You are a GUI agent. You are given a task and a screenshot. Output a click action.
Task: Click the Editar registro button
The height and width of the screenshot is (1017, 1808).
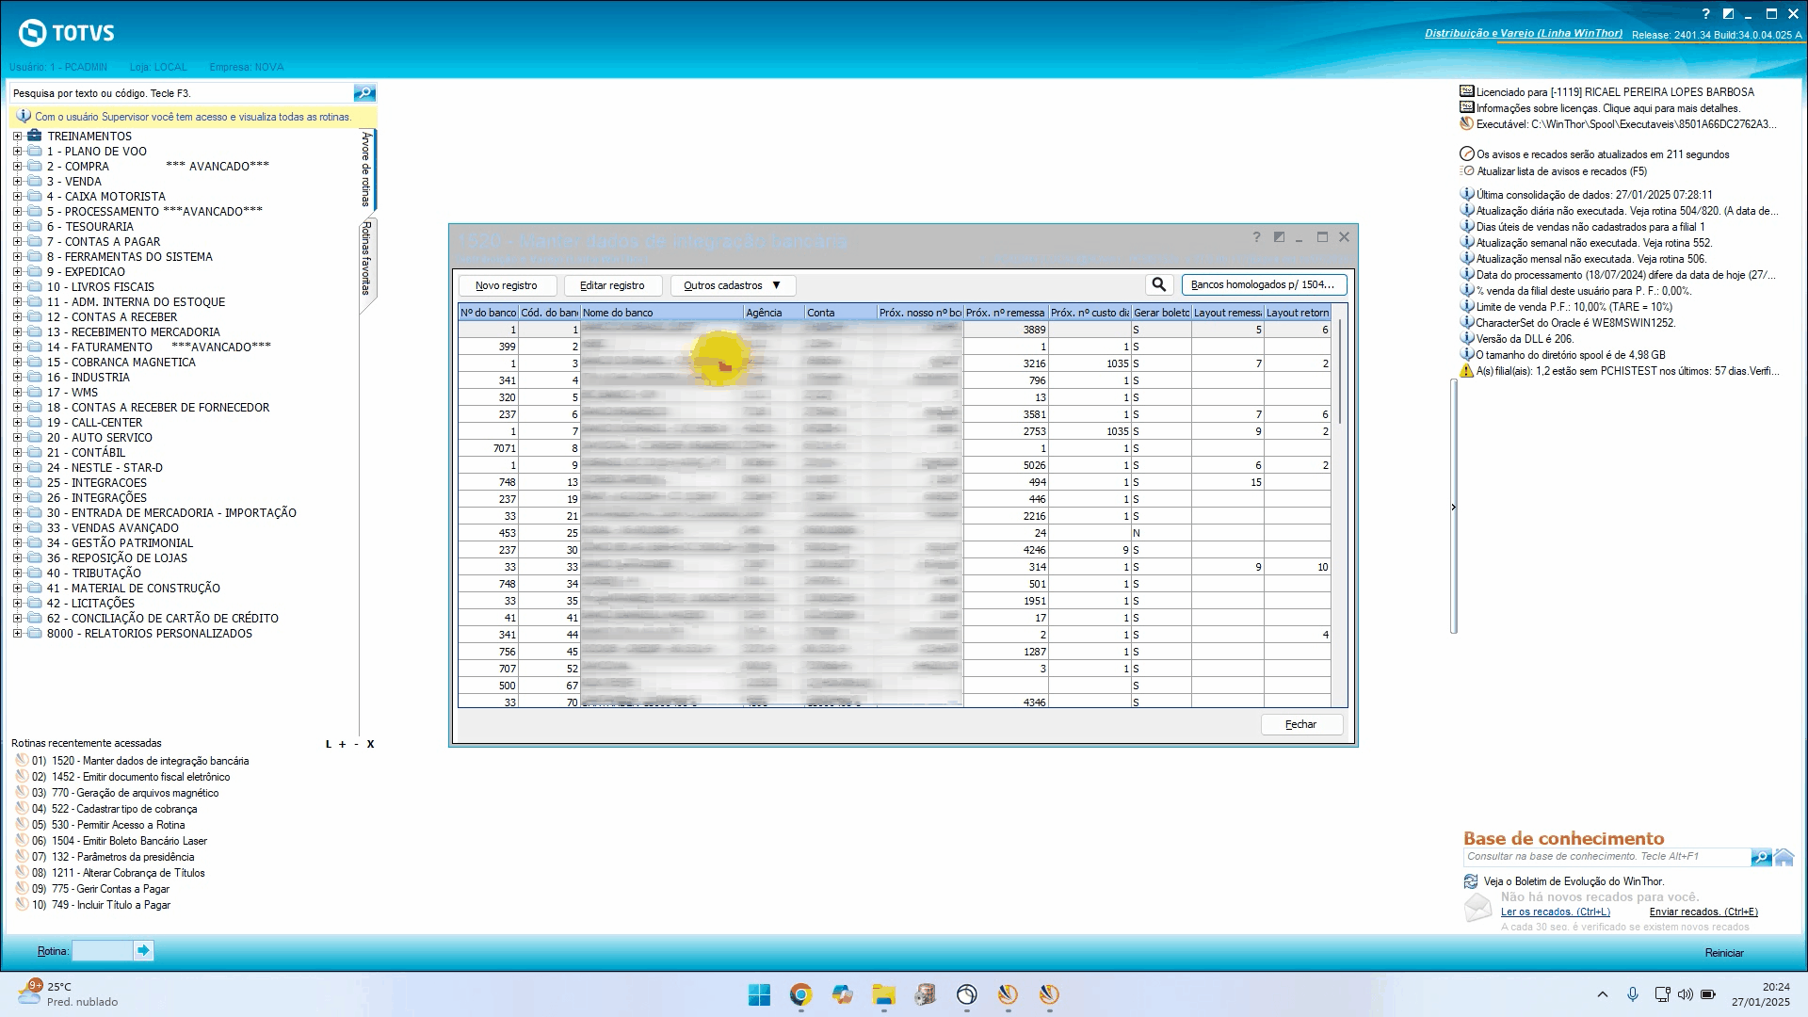[x=612, y=285]
